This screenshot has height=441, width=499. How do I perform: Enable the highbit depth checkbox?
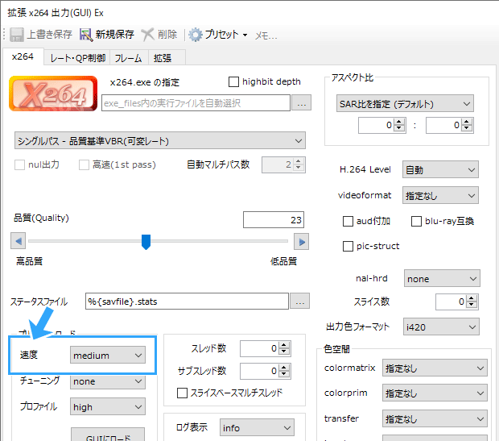233,82
